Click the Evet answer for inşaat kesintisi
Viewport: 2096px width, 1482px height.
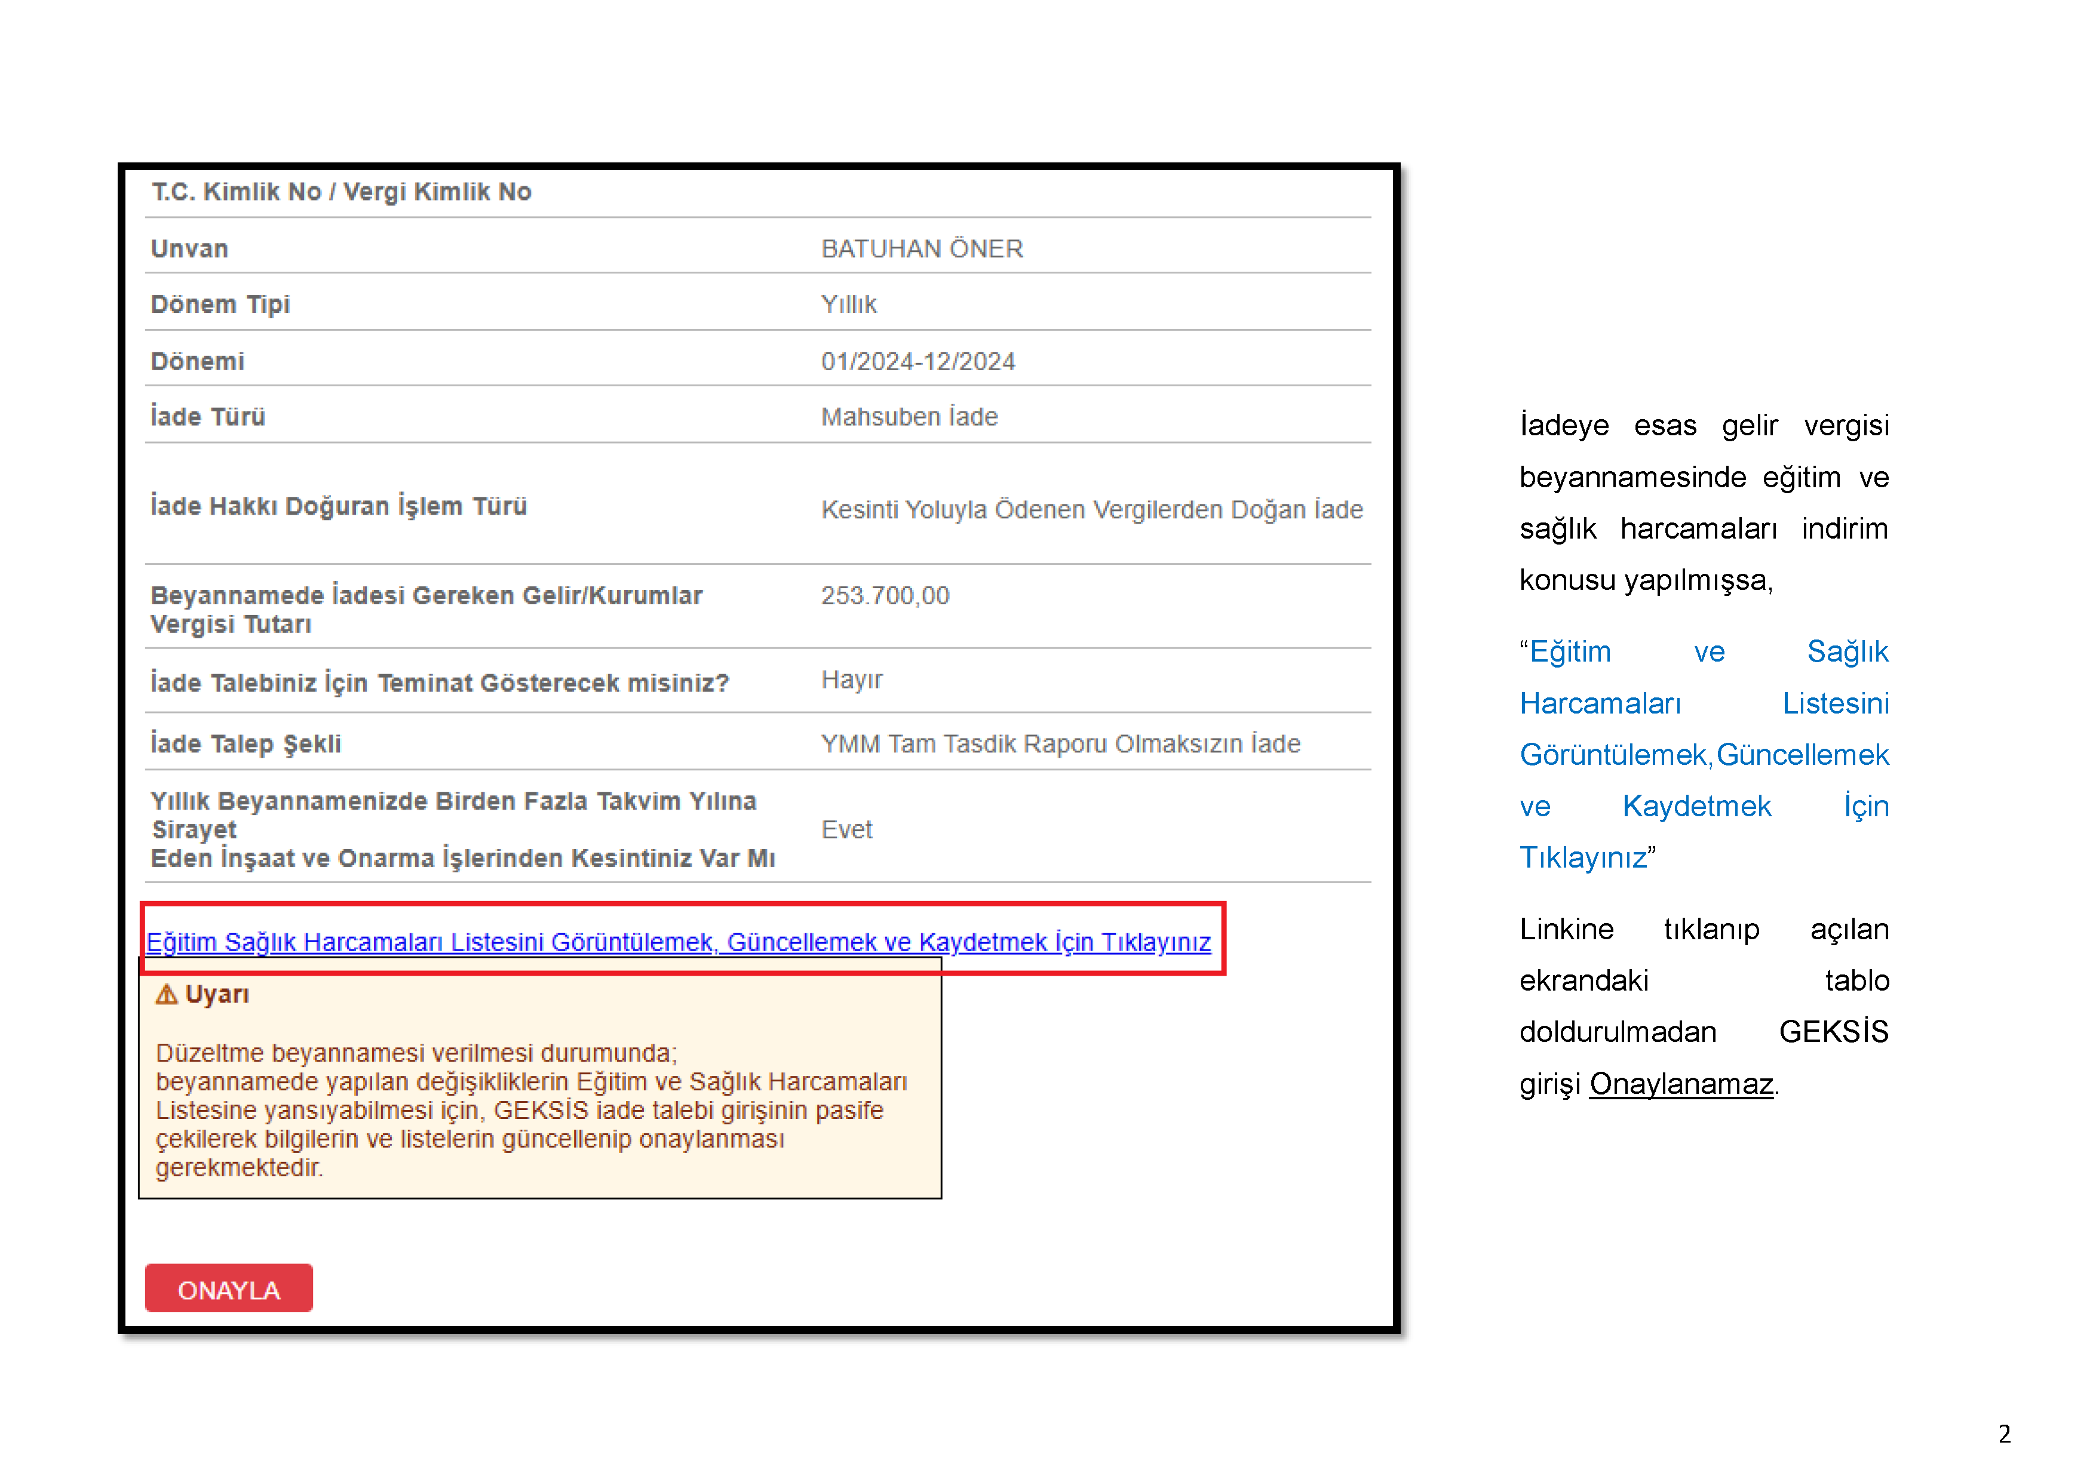[846, 829]
